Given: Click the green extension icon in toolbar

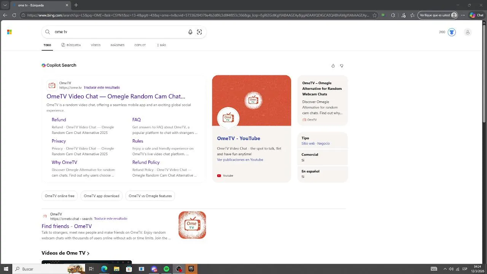Looking at the screenshot, I should click(x=383, y=15).
